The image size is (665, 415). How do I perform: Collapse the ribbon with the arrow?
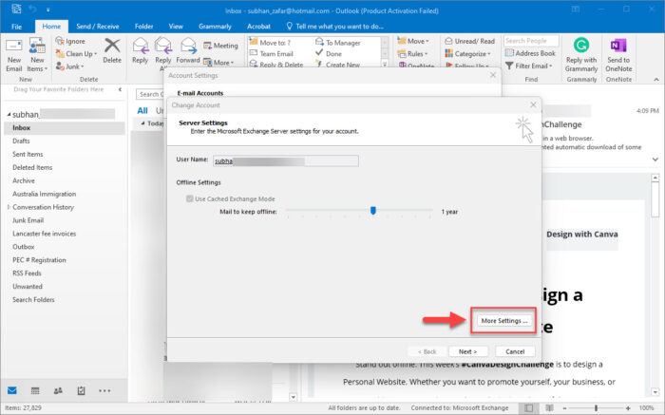pyautogui.click(x=656, y=79)
